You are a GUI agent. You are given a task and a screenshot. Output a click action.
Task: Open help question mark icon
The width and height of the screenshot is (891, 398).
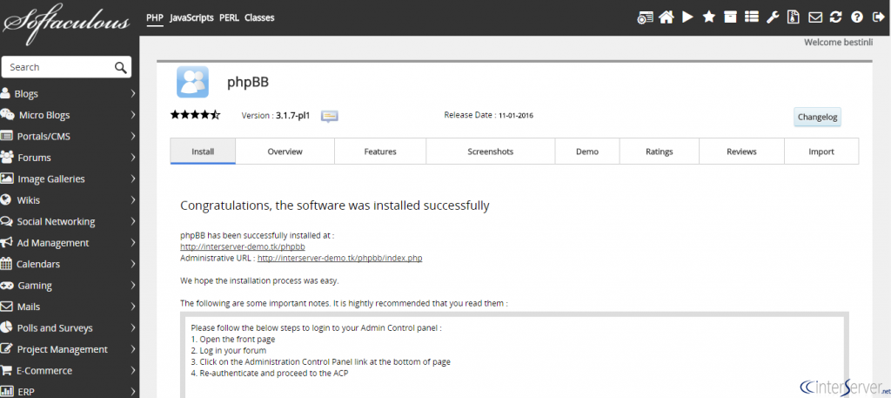[x=857, y=17]
